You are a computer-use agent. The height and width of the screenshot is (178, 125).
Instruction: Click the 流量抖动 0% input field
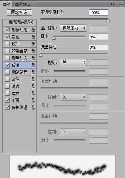tap(98, 47)
